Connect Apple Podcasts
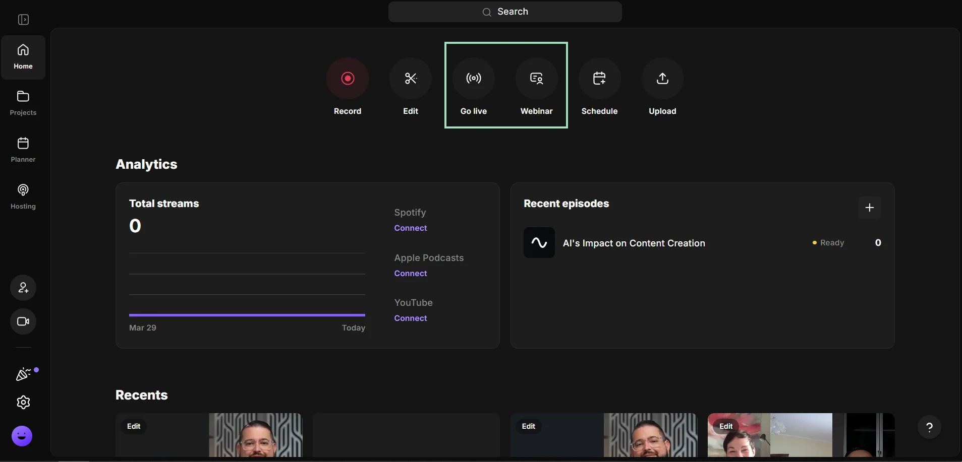Image resolution: width=962 pixels, height=462 pixels. click(411, 274)
